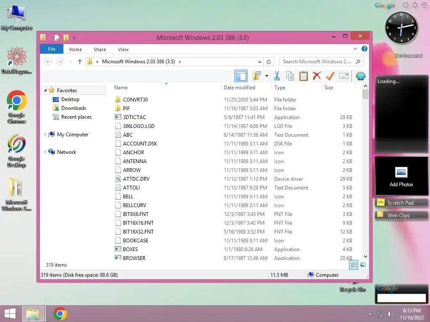Open the Home ribbon tab
Viewport: 430px width, 322px height.
click(x=76, y=49)
